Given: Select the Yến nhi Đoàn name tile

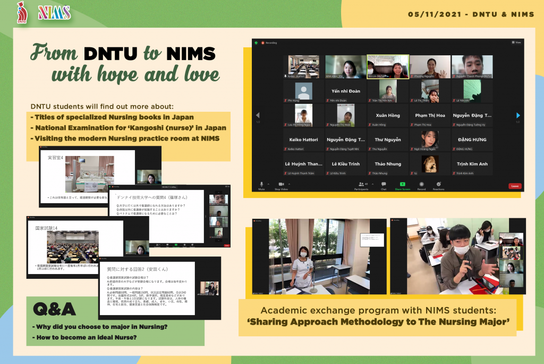Looking at the screenshot, I should coord(345,91).
